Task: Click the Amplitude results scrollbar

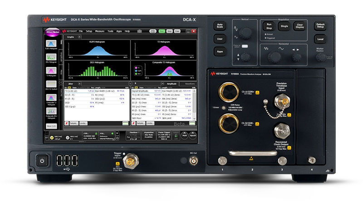Action: click(x=195, y=105)
